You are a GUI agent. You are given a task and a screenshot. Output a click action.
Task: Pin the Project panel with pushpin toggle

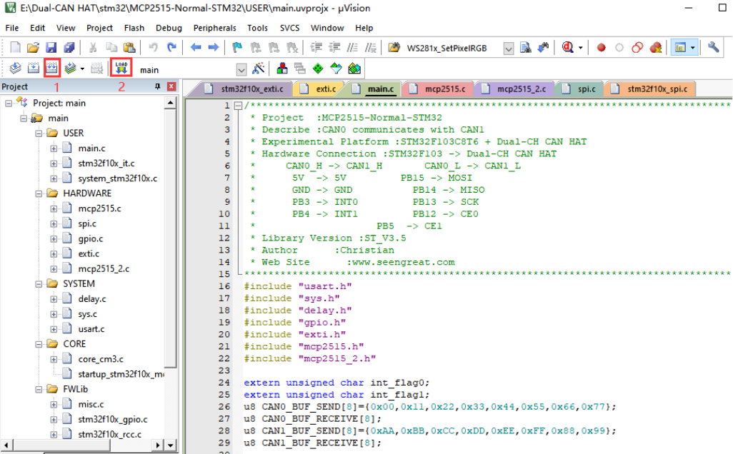(158, 86)
